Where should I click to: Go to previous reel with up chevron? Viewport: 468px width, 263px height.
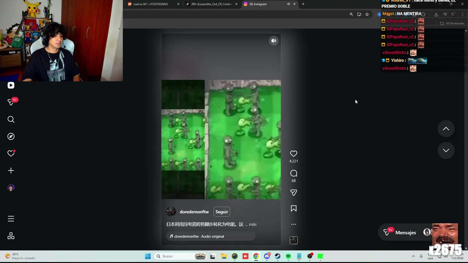tap(446, 129)
